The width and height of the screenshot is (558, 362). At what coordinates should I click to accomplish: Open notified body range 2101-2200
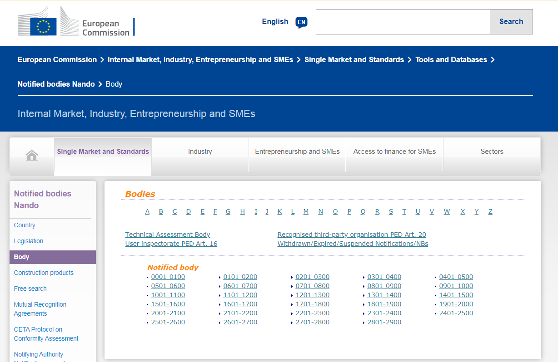pyautogui.click(x=240, y=313)
